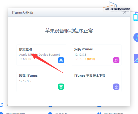The height and width of the screenshot is (114, 138).
Task: Click the round blue music note icon at right edge
Action: coord(136,37)
